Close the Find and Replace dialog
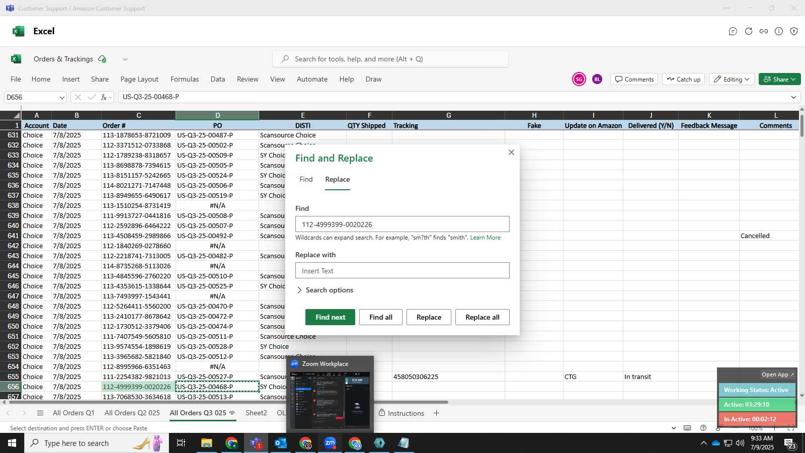Screen dimensions: 805x453 pyautogui.click(x=511, y=152)
